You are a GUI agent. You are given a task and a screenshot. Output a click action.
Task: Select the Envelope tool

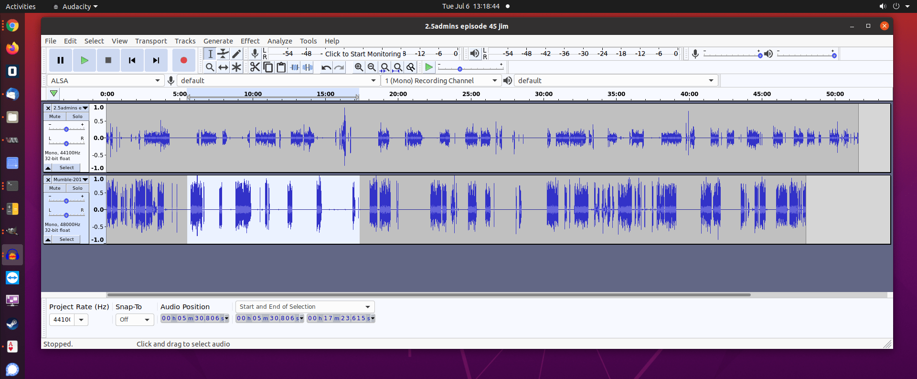(x=223, y=54)
